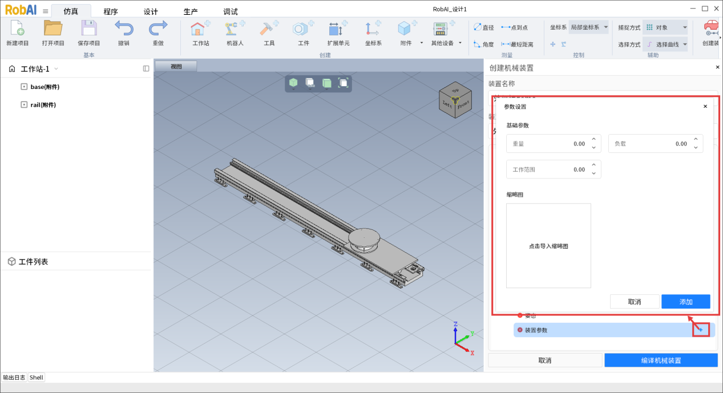Click 点击导入缩略图 thumbnail area
This screenshot has height=393, width=723.
point(548,246)
